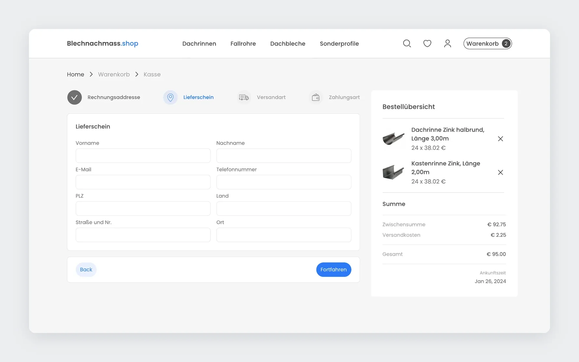
Task: Click the Gesamt € 95.00 amount
Action: 496,254
